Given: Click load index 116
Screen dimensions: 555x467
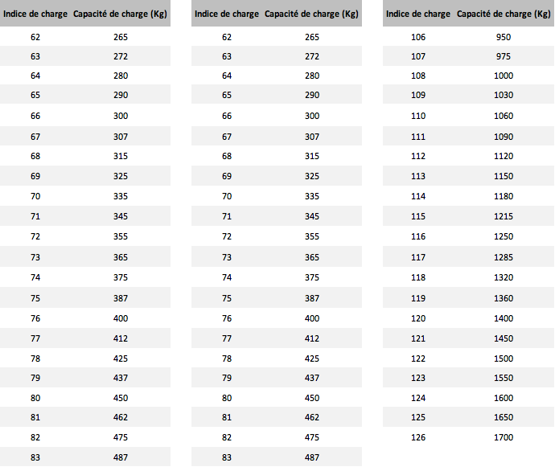Looking at the screenshot, I should tap(417, 236).
